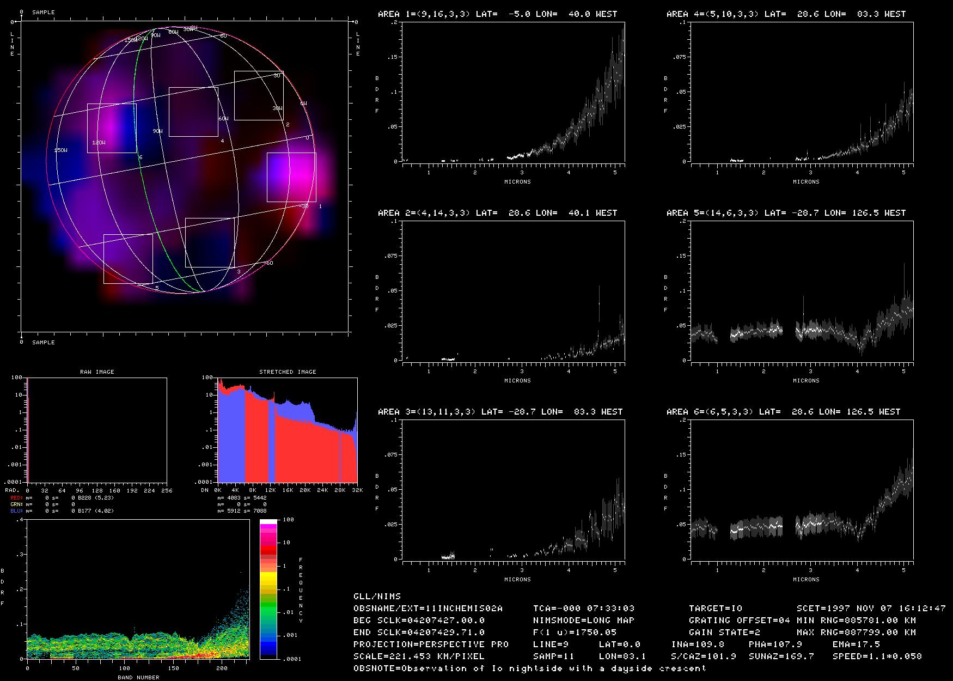The image size is (953, 681).
Task: Click the AREA 1 spectrum plot
Action: 514,92
